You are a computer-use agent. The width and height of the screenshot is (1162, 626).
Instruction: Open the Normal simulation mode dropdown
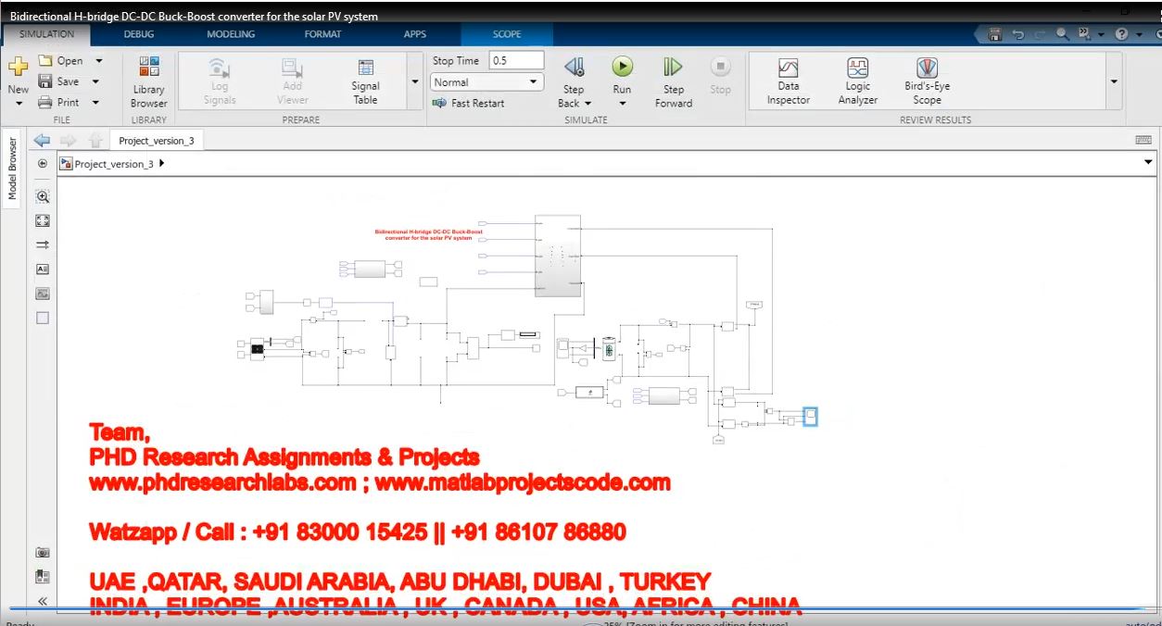(x=486, y=82)
